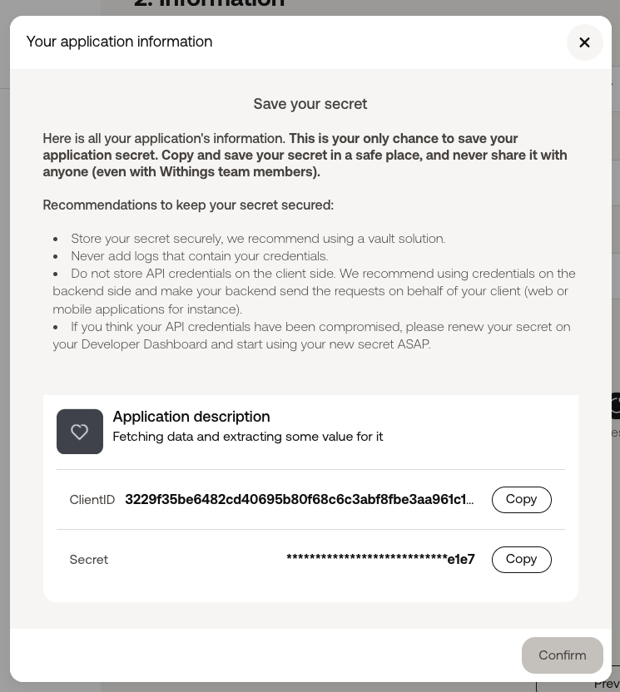Click the bold 'only chance' warning paragraph
The height and width of the screenshot is (692, 620).
tap(305, 155)
